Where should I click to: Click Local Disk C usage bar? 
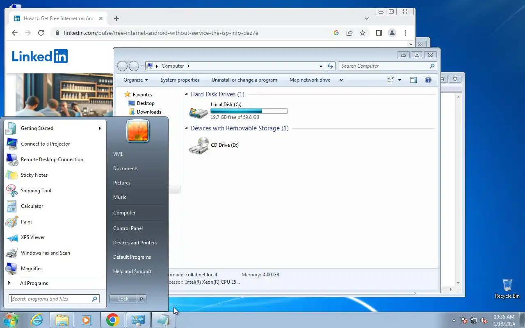(x=249, y=111)
